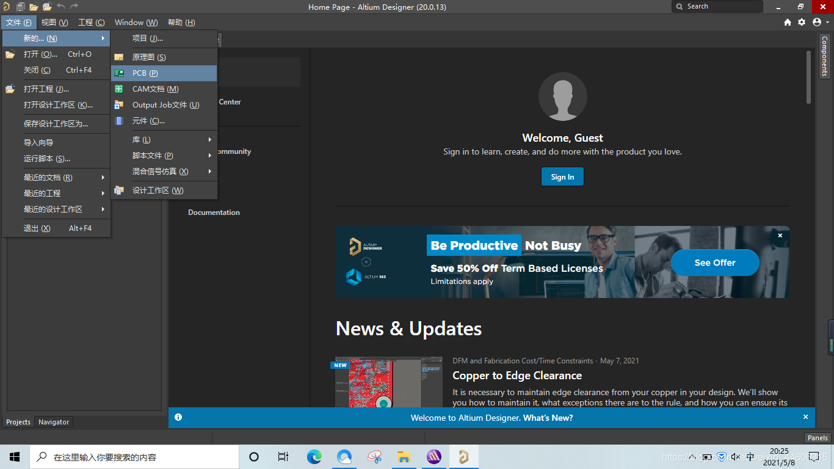This screenshot has height=469, width=834.
Task: Open the 视图 (V) menu
Action: 54,23
